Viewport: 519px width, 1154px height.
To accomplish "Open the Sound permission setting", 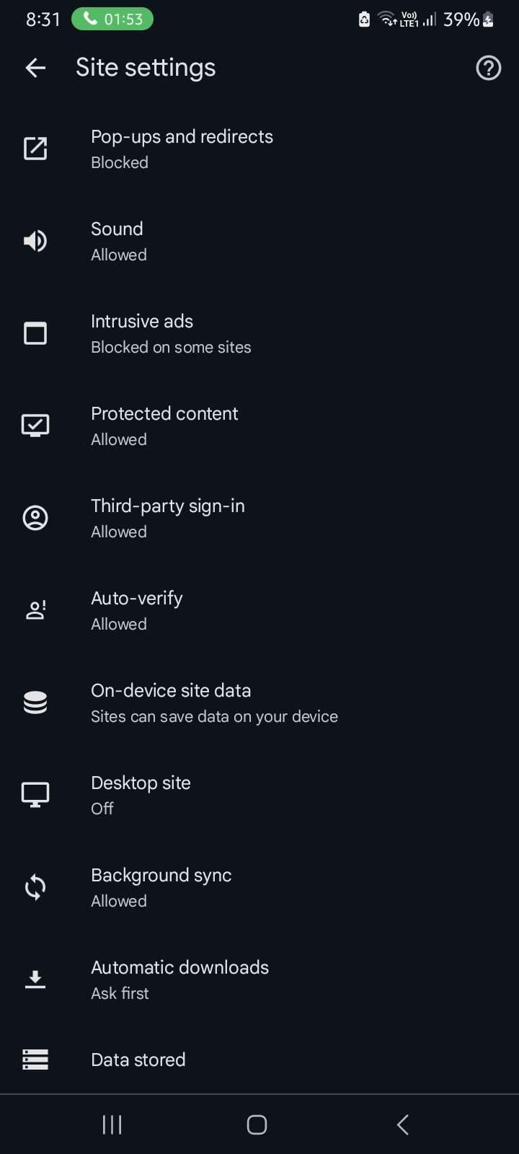I will point(117,241).
